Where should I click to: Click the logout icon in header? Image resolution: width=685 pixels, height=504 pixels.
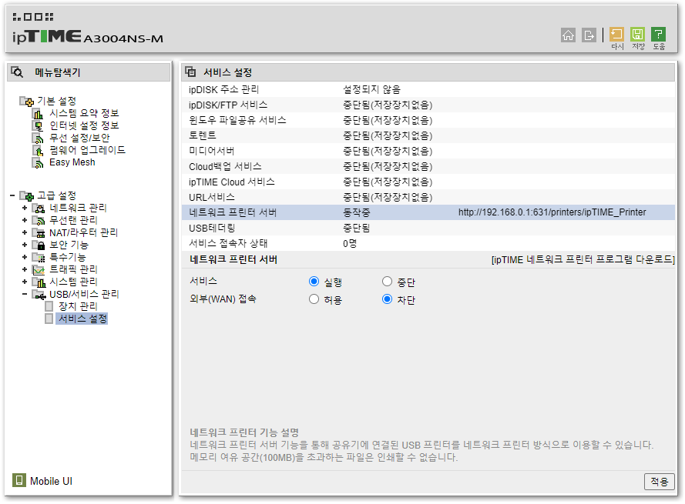click(x=589, y=35)
